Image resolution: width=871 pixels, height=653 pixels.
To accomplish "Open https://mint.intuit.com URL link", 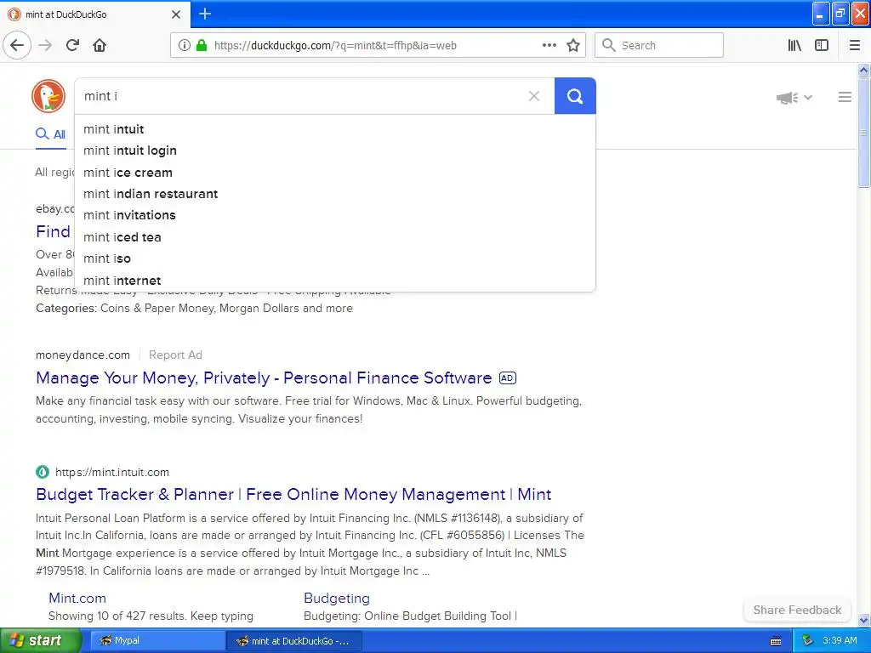I will pos(112,473).
